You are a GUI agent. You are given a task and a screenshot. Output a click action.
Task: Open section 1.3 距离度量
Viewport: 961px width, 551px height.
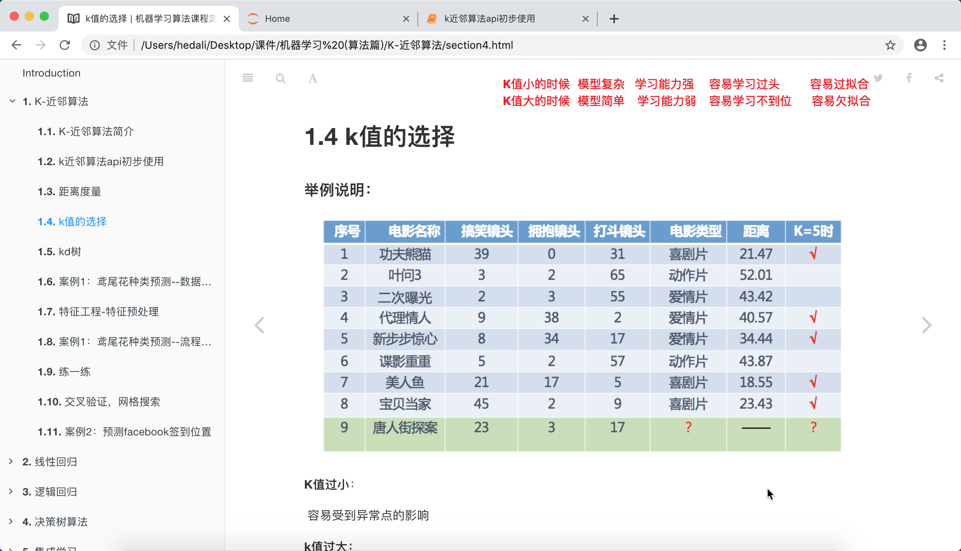click(69, 191)
